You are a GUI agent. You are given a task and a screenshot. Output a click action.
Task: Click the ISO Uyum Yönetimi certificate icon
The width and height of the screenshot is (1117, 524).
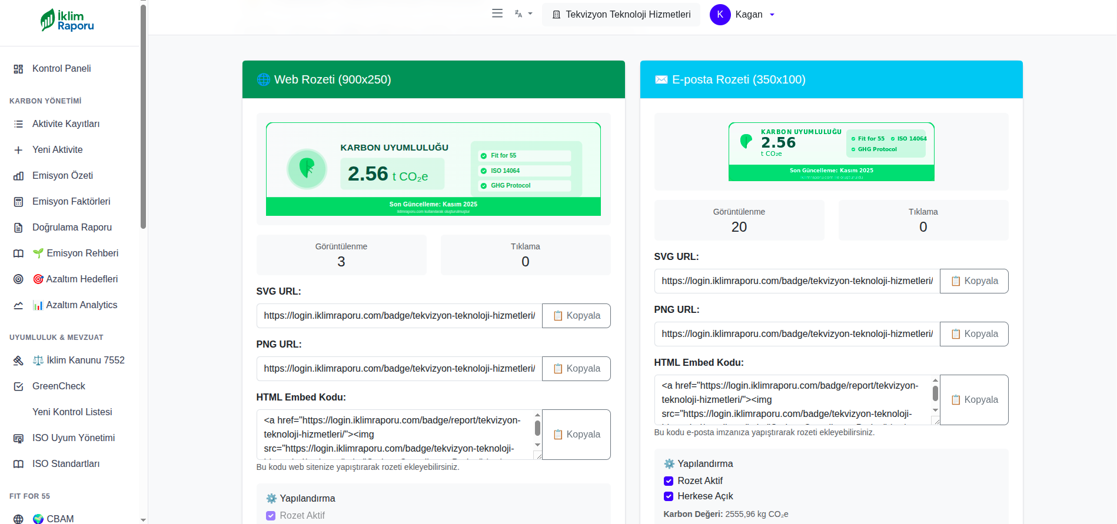tap(18, 438)
